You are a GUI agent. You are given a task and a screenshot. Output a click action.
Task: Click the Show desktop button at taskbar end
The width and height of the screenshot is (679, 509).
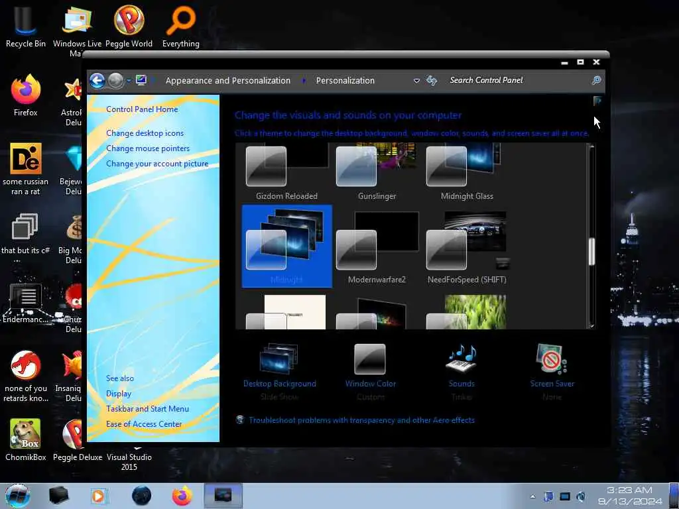tap(674, 496)
